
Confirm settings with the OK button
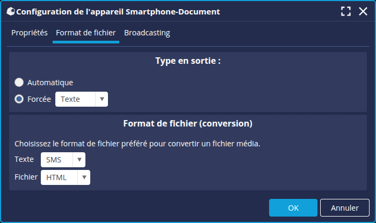click(293, 207)
